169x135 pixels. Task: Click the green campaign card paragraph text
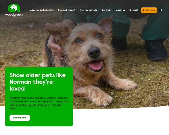click(x=39, y=103)
